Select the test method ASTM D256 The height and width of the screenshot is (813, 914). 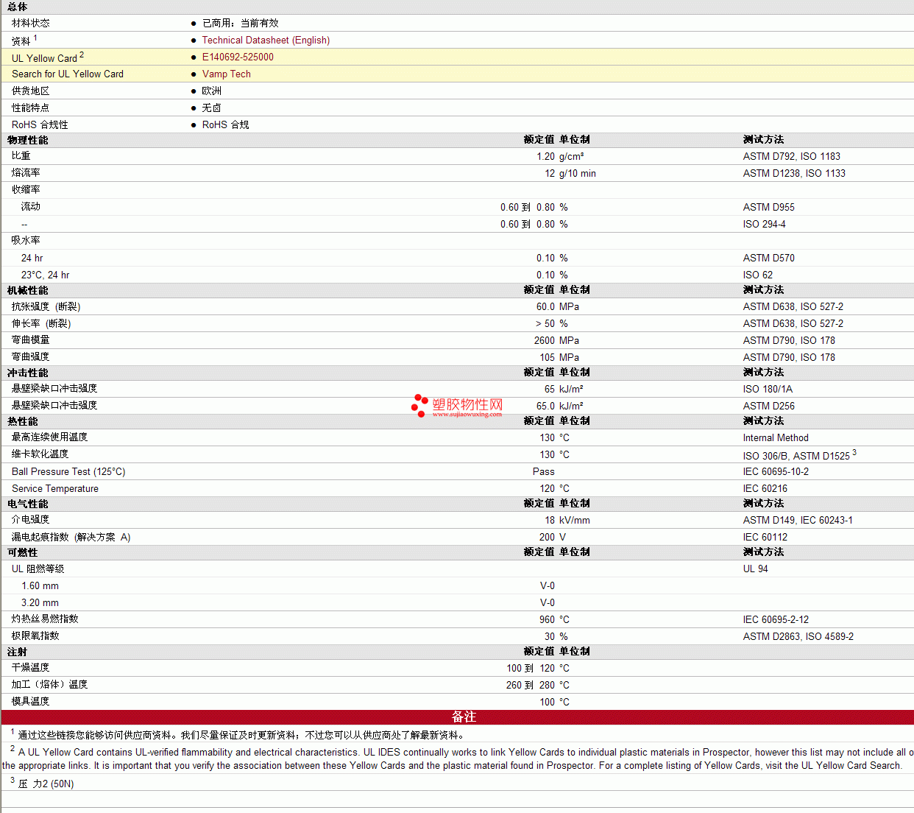769,406
